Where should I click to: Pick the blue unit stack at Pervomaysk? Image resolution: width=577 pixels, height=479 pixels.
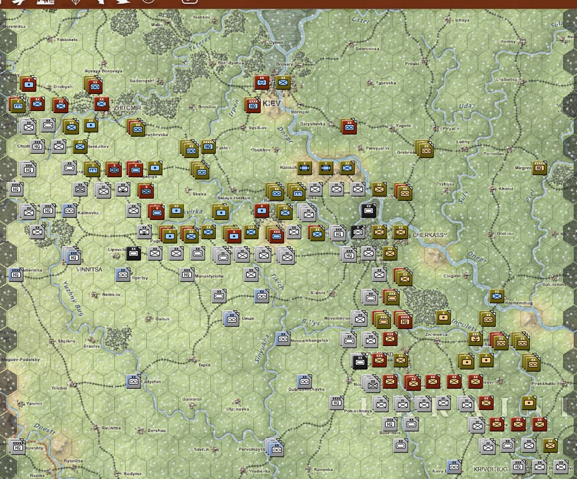[x=275, y=447]
